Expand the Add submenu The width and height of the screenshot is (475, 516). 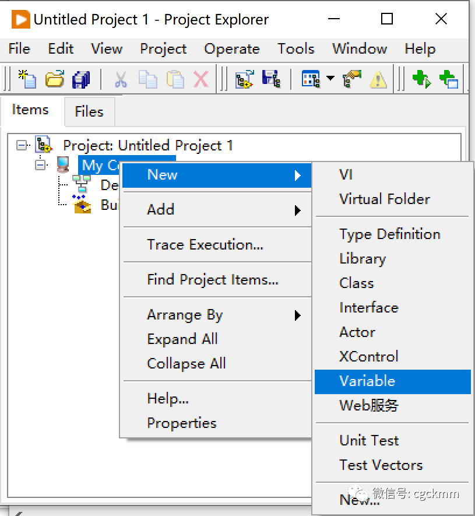tap(216, 209)
